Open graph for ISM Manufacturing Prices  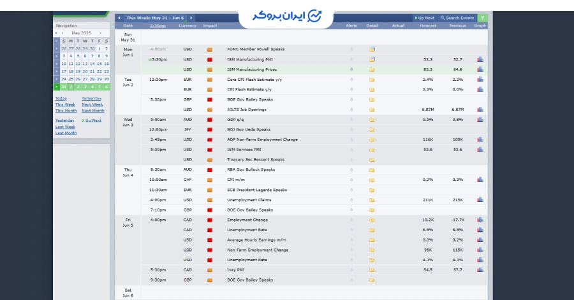click(480, 69)
